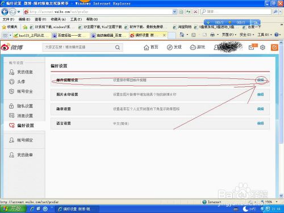
Task: Click the search magnifier button in IE
Action: click(275, 11)
